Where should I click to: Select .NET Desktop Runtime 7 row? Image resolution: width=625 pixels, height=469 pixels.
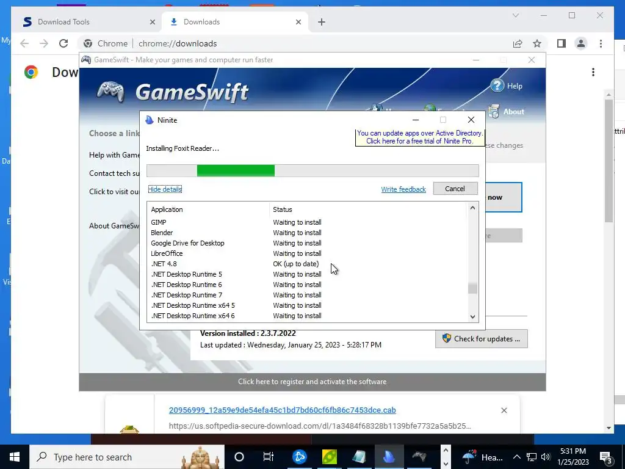(307, 295)
